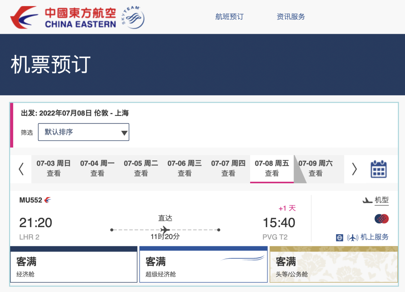Click the right arrow for later dates
The image size is (405, 292).
coord(354,169)
